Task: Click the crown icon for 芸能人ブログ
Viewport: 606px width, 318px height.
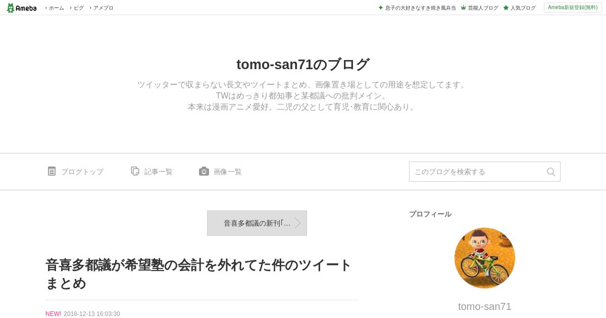Action: (x=463, y=8)
